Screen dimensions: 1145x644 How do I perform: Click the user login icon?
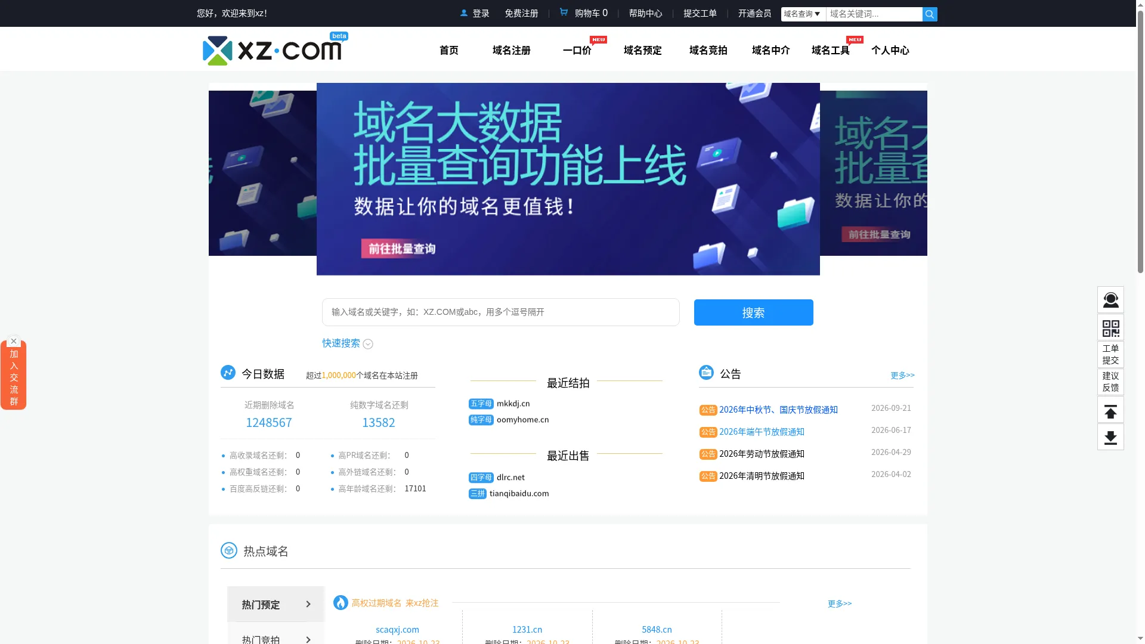[464, 13]
